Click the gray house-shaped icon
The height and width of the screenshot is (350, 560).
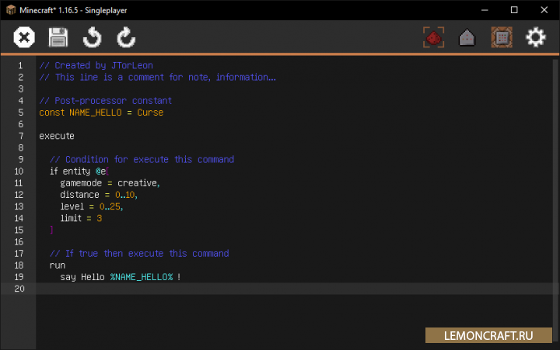pos(467,37)
